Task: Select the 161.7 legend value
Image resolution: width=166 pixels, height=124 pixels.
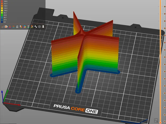Action: [5, 4]
